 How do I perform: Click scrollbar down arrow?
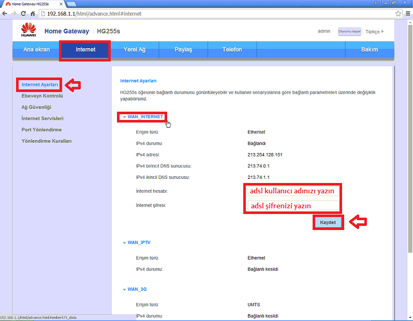(410, 317)
